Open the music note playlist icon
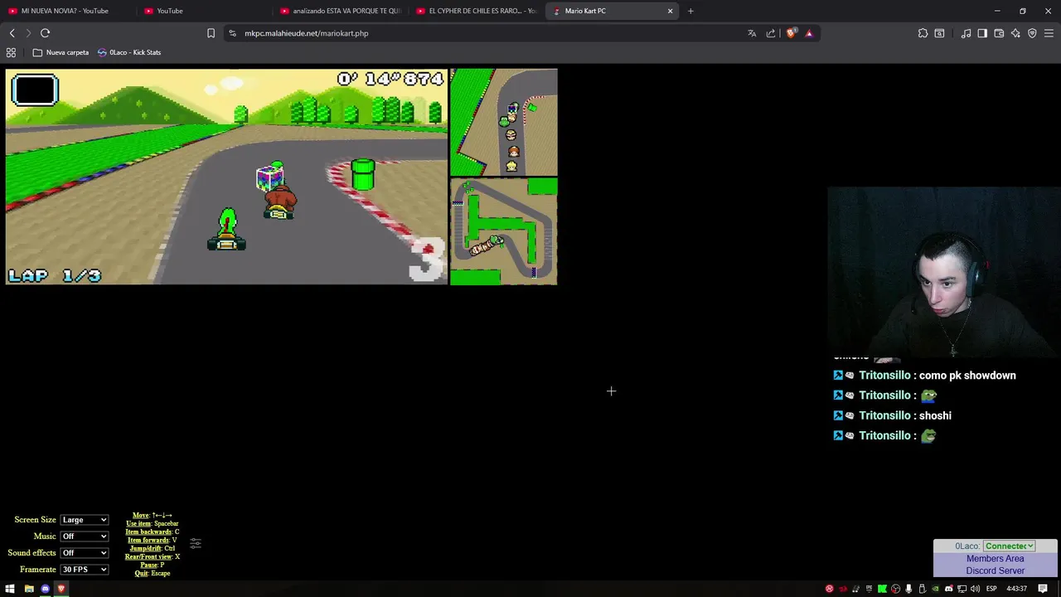Viewport: 1061px width, 597px height. tap(966, 33)
